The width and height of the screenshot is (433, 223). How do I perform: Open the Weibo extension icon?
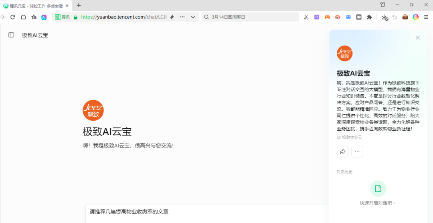(x=338, y=17)
